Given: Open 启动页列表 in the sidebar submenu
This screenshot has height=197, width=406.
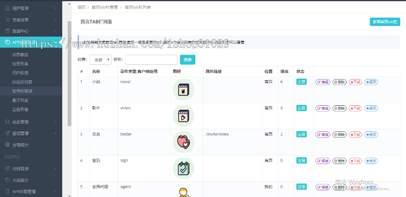Looking at the screenshot, I should [x=22, y=82].
